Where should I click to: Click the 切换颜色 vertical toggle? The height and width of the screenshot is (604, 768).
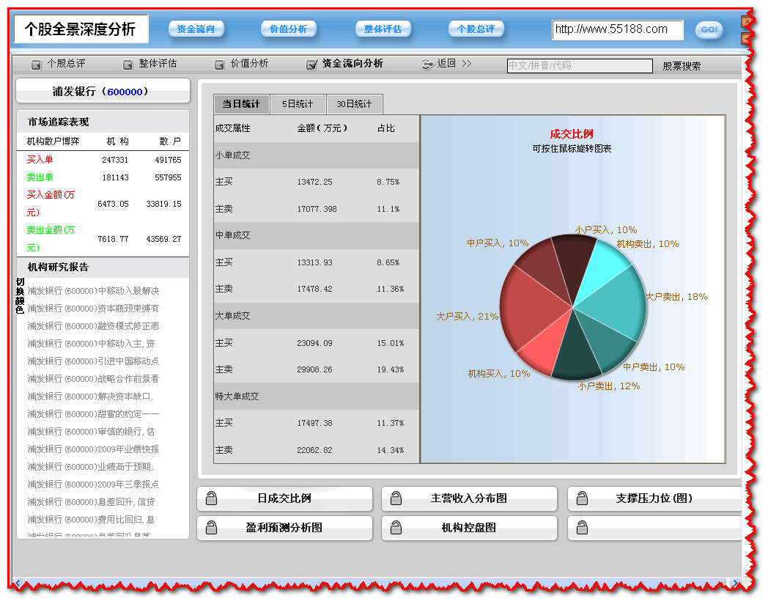coord(20,296)
